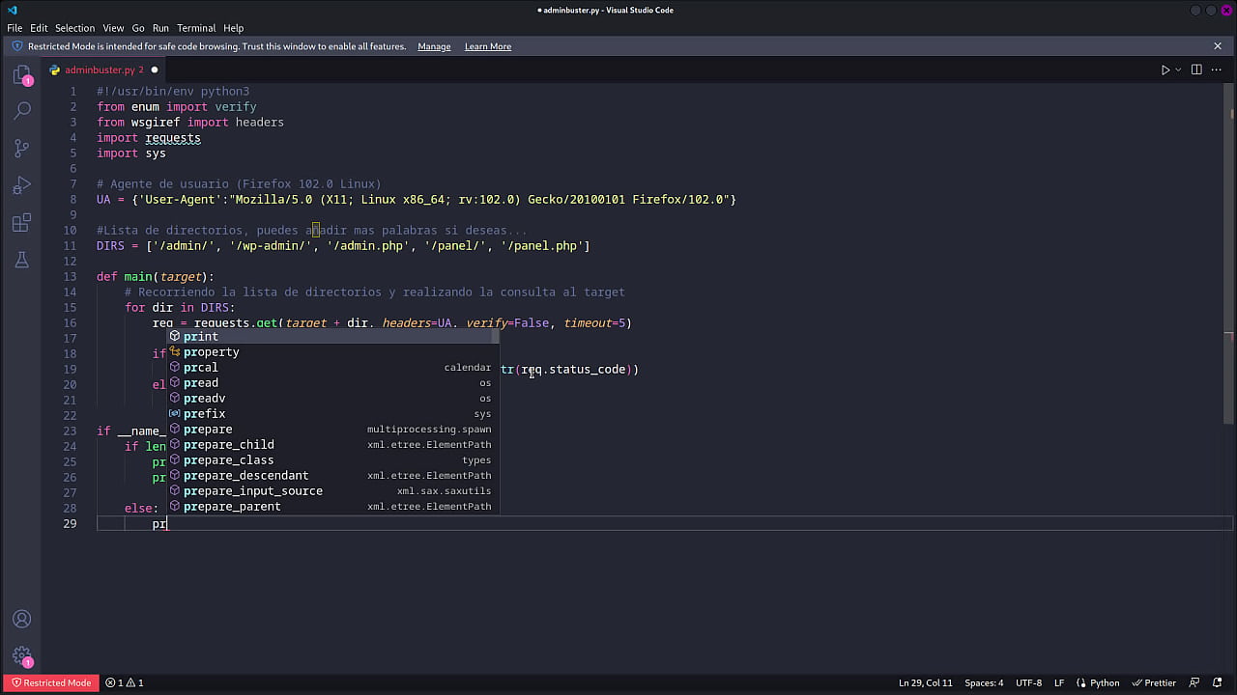Open the Accounts icon in the activity bar
1237x695 pixels.
tap(21, 618)
